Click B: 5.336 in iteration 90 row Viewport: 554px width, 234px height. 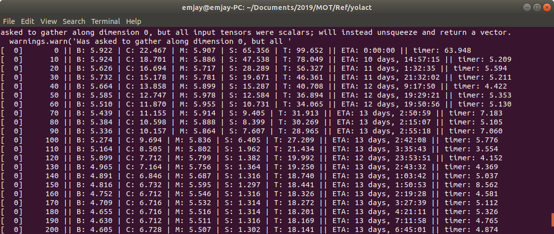(94, 131)
